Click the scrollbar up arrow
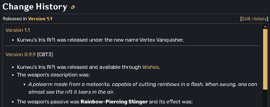The image size is (270, 107). [x=265, y=26]
